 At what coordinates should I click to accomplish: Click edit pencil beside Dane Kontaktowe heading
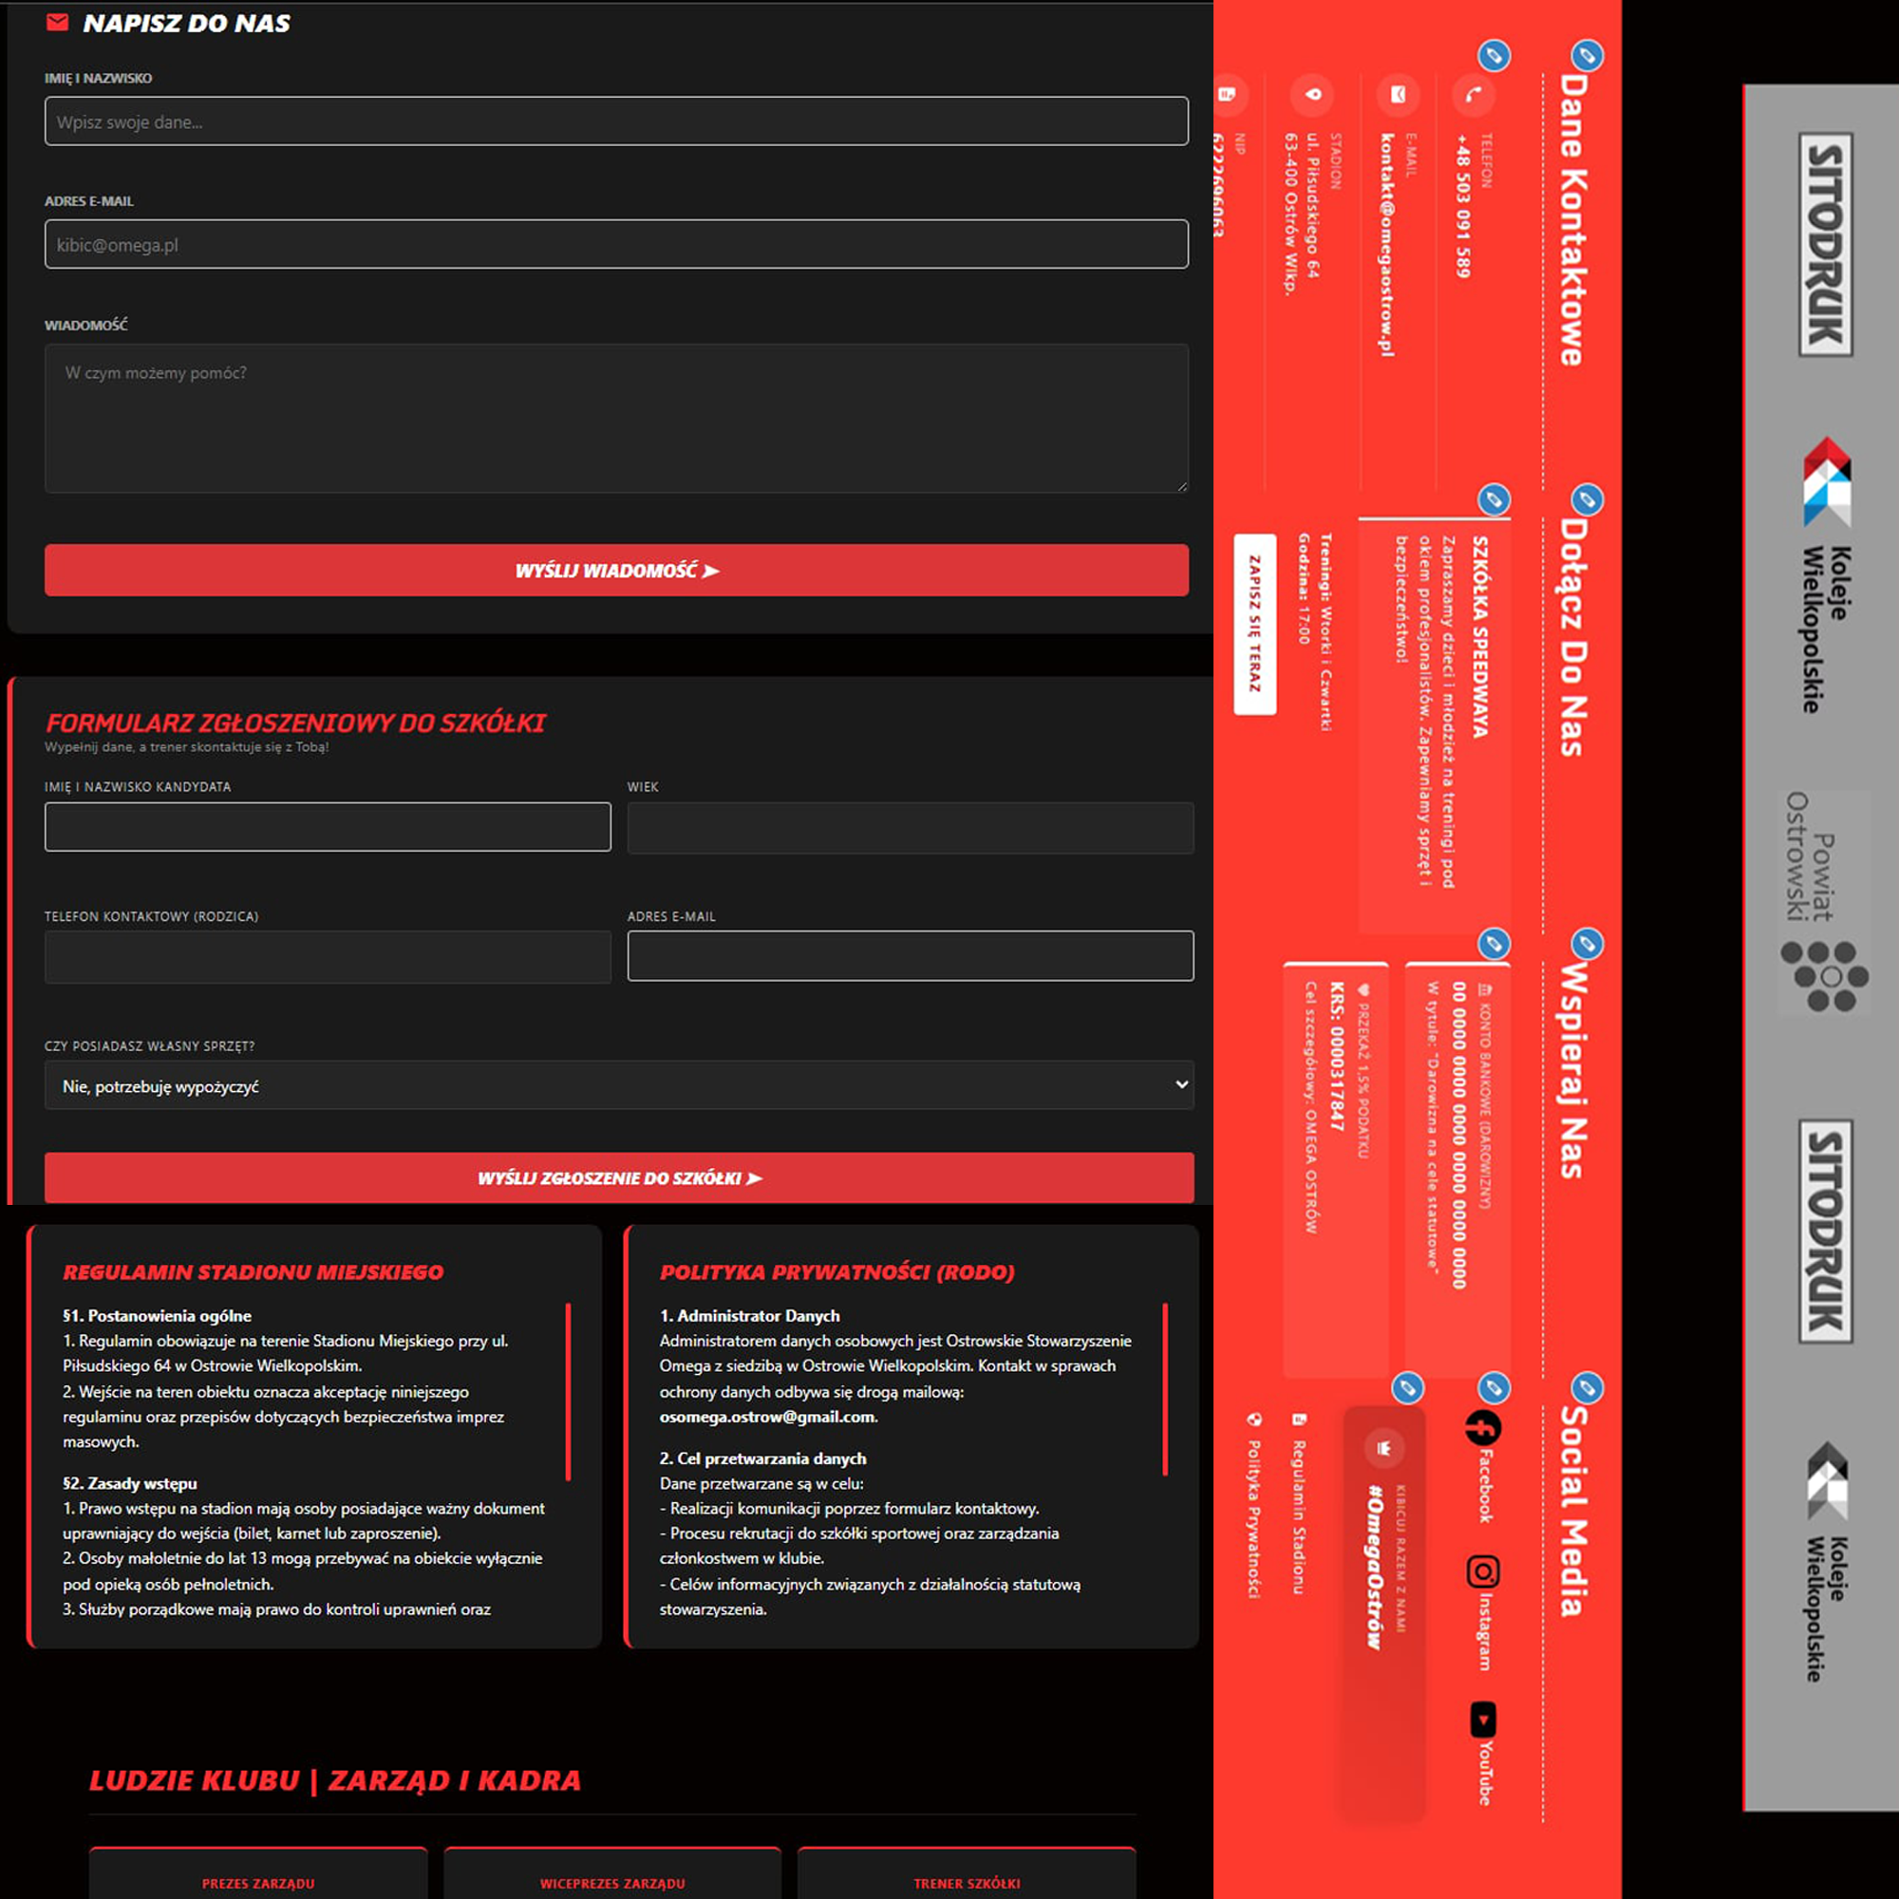point(1587,55)
